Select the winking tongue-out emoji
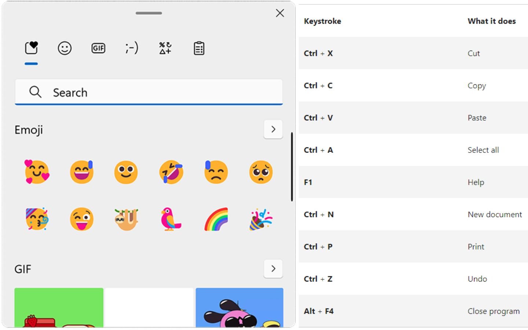Image resolution: width=528 pixels, height=330 pixels. [x=82, y=219]
